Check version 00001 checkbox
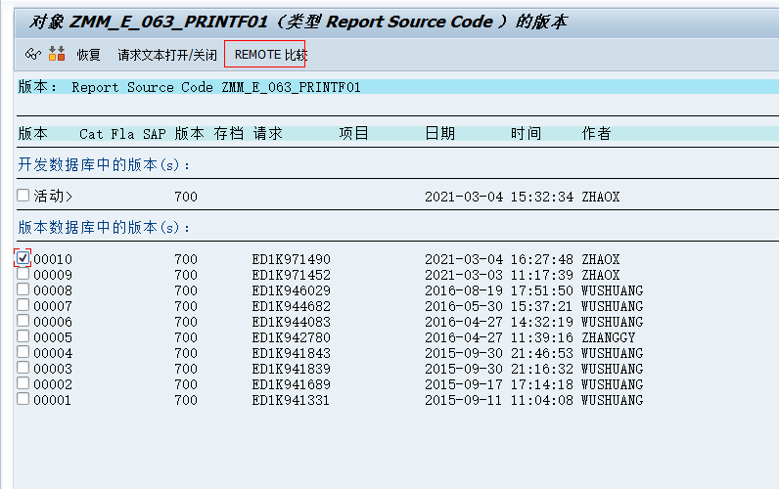Image resolution: width=779 pixels, height=489 pixels. tap(23, 399)
